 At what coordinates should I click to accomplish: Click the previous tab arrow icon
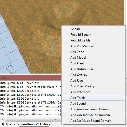pyautogui.click(x=6, y=124)
